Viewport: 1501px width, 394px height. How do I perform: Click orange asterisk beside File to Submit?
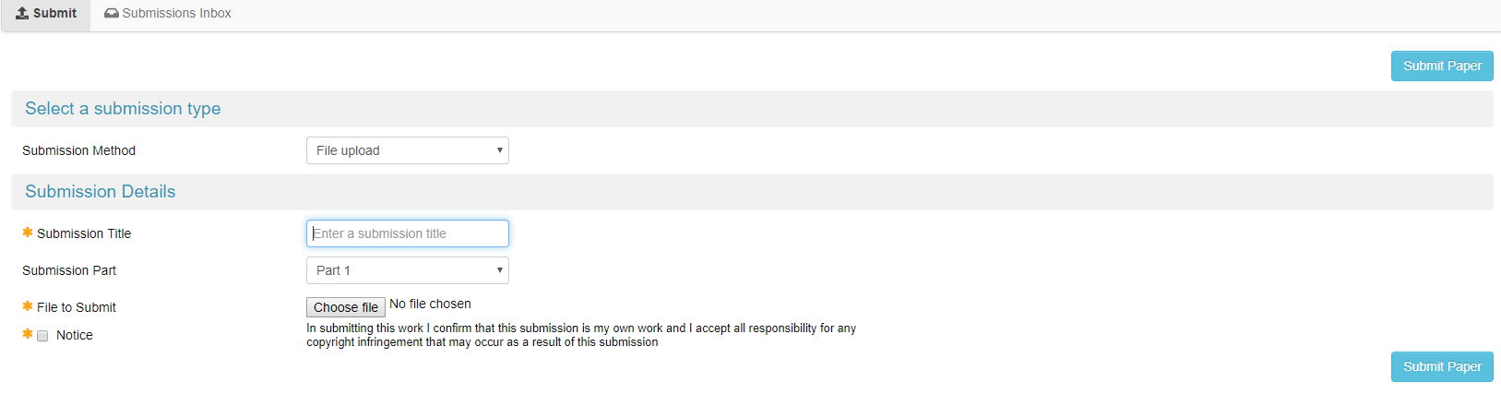[28, 306]
